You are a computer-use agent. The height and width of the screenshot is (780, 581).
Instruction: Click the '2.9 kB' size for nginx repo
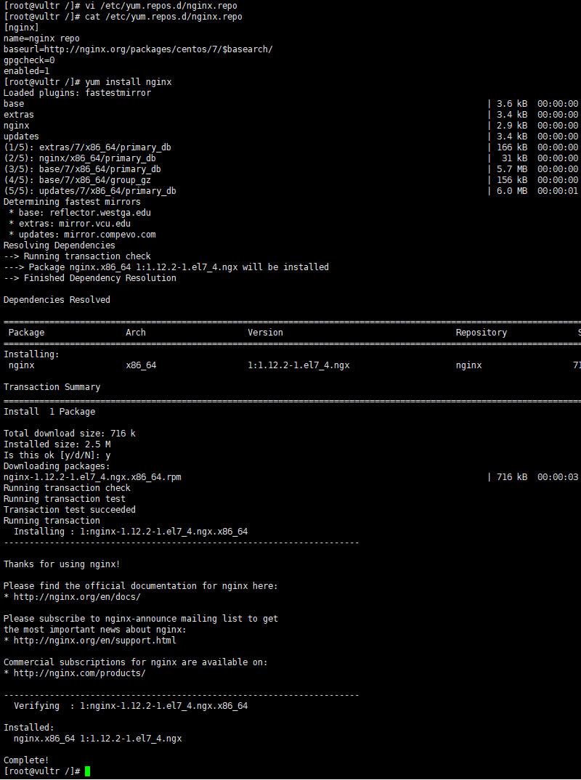[x=512, y=126]
